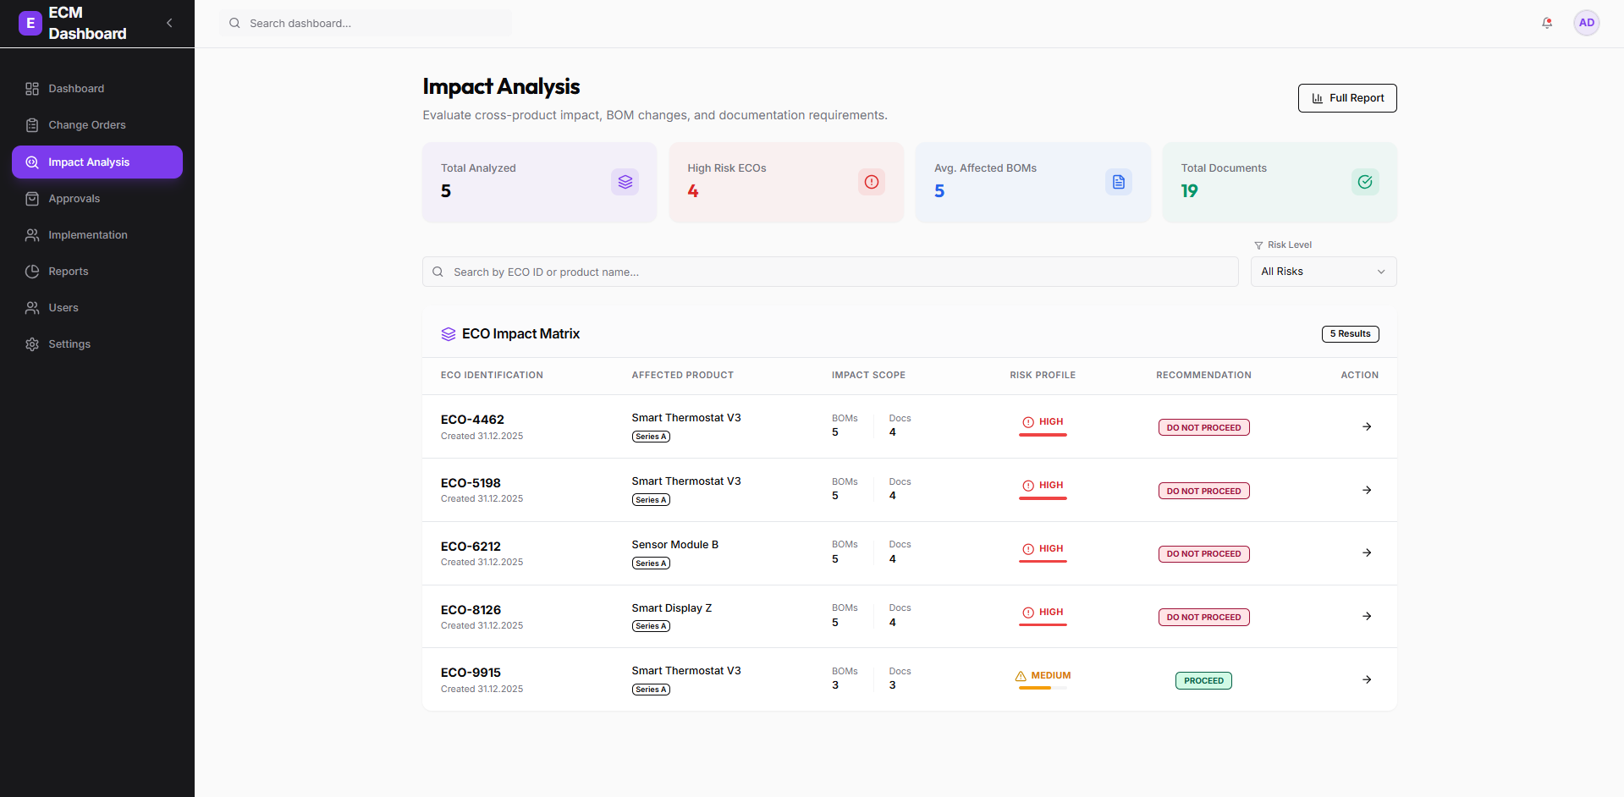Select the Approvals sidebar icon

pos(31,198)
